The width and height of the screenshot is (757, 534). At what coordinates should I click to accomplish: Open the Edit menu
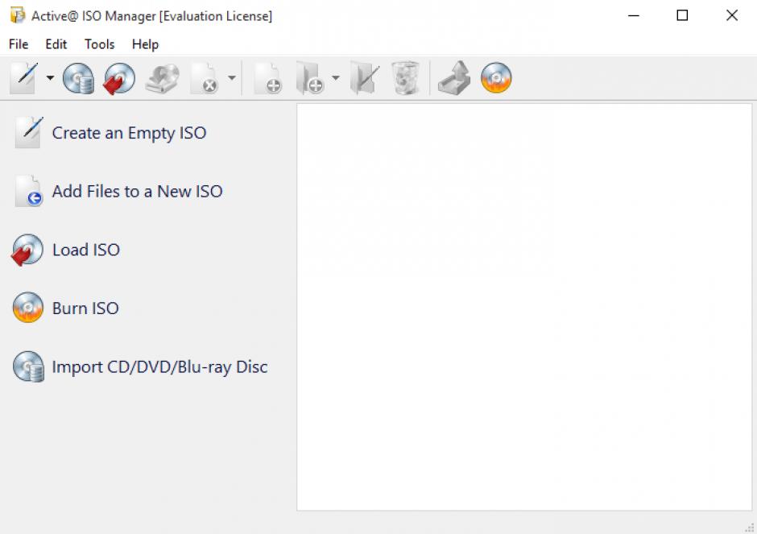click(x=56, y=44)
